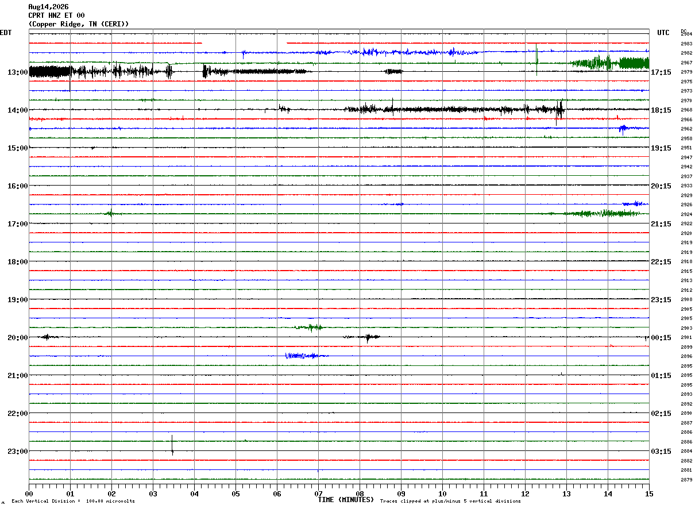
Task: Click the dense green burst near 17:15 UTC
Action: (610, 62)
